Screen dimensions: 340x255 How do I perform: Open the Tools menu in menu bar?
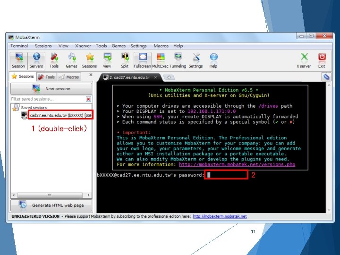point(101,46)
